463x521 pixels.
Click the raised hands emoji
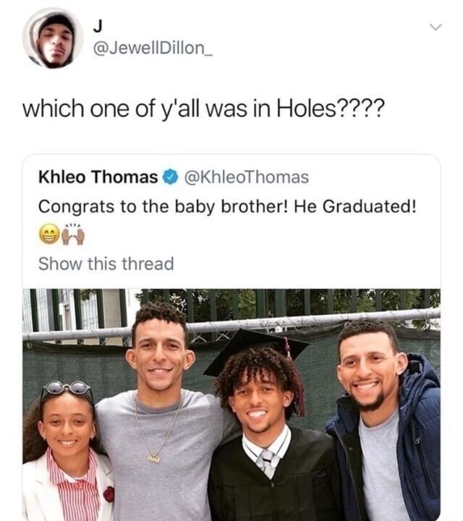coord(74,235)
